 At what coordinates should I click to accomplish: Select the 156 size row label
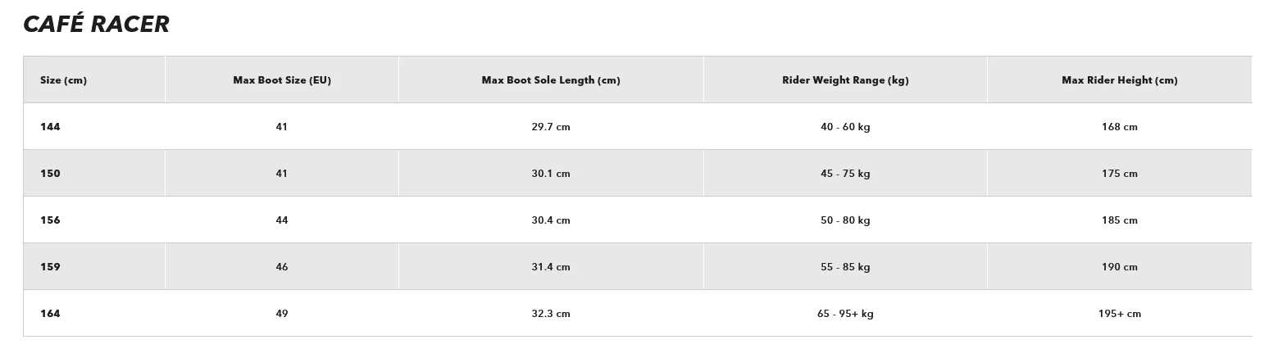(x=50, y=220)
